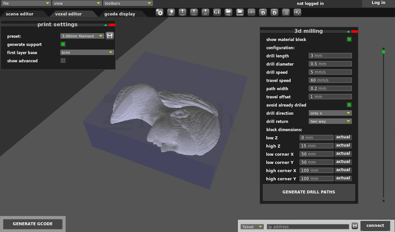This screenshot has height=232, width=395.
Task: Close print settings panel using red button
Action: (112, 25)
